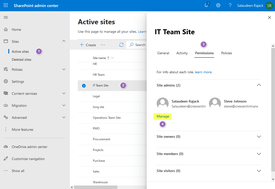Expand the Content services group
The height and width of the screenshot is (189, 275).
[64, 93]
